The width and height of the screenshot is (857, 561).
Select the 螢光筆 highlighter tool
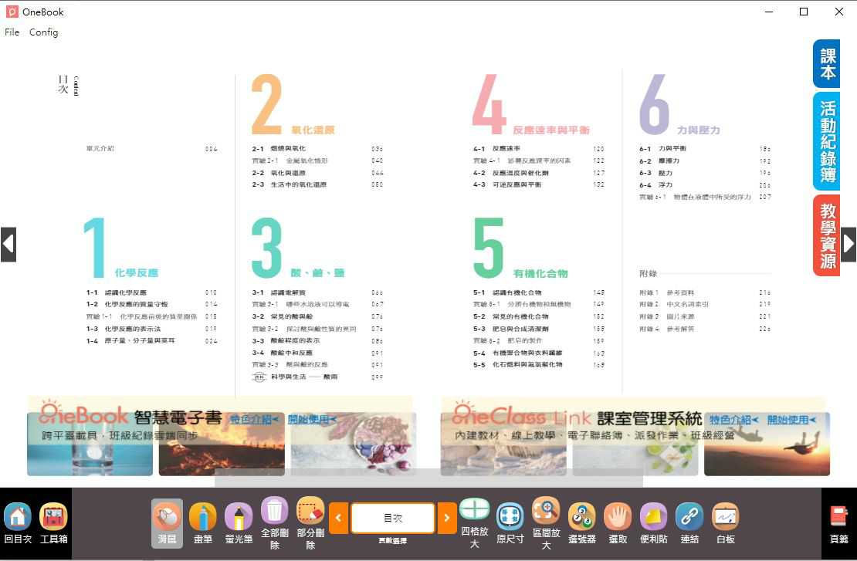(239, 523)
